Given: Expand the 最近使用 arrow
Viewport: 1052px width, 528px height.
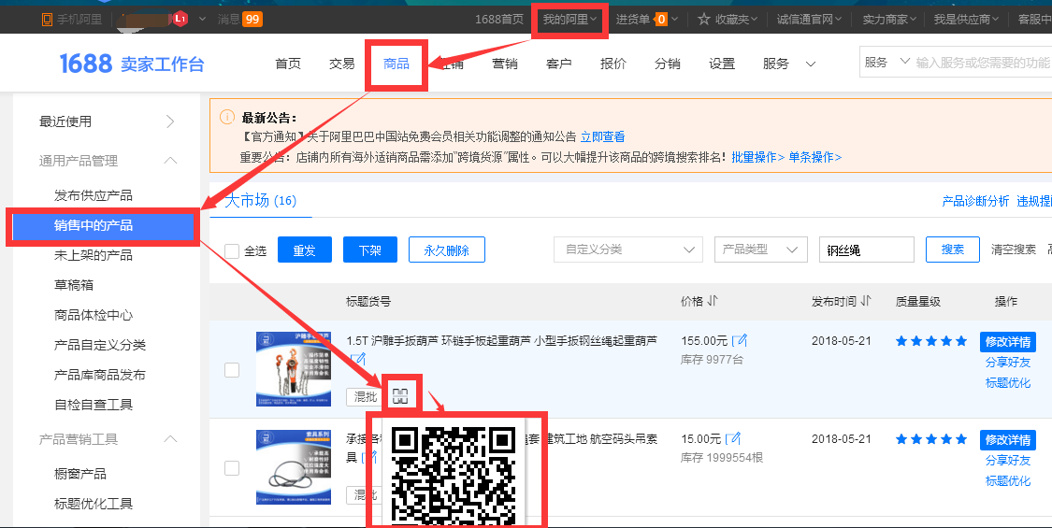Looking at the screenshot, I should (170, 121).
